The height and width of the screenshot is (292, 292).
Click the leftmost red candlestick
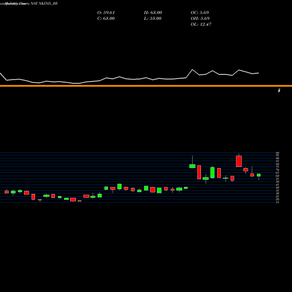click(7, 192)
